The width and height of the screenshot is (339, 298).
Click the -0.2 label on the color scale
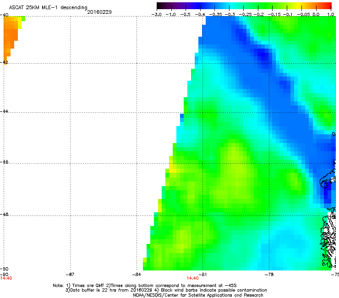pyautogui.click(x=259, y=15)
